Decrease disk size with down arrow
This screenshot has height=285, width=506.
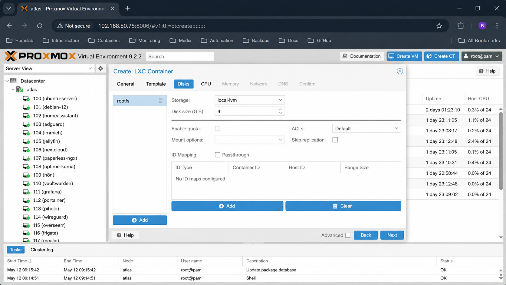280,113
